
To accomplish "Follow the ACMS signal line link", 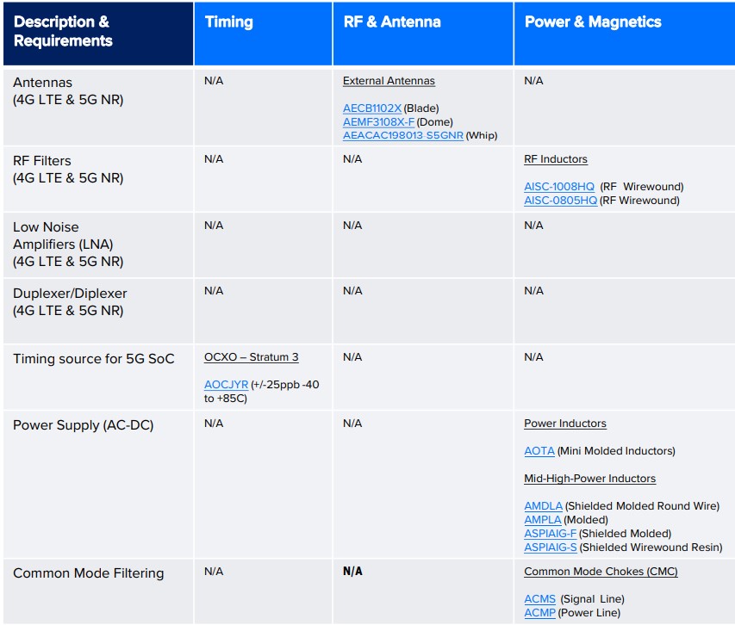I will (539, 599).
